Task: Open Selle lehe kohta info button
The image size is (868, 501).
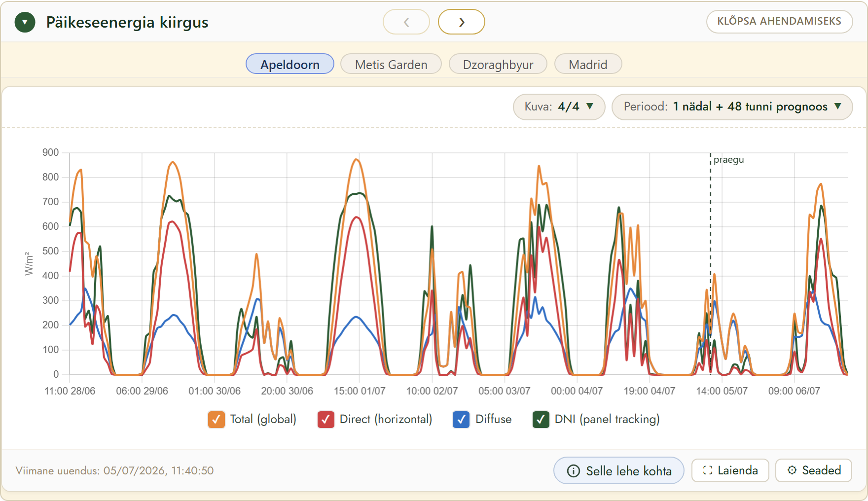Action: click(619, 470)
